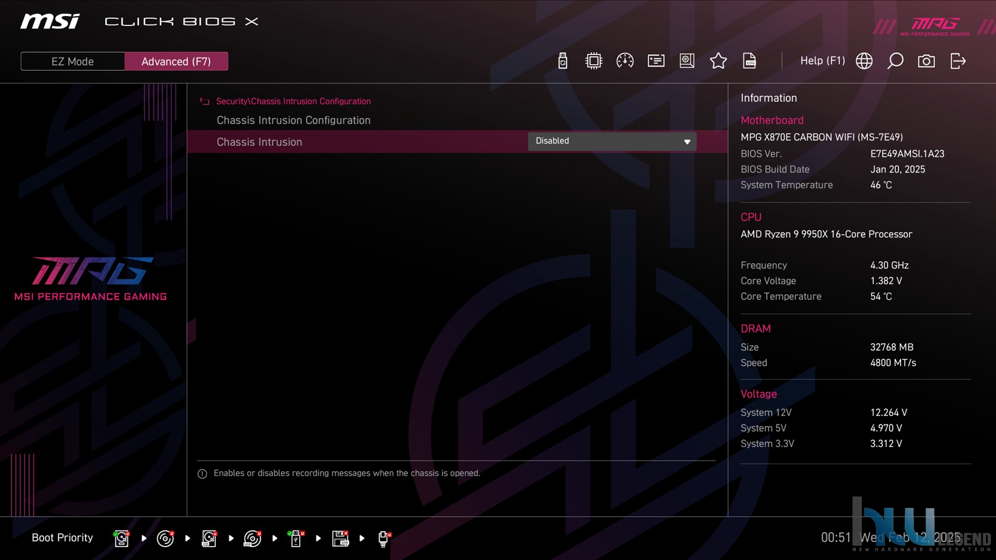Open the LOG file icon

tap(749, 61)
